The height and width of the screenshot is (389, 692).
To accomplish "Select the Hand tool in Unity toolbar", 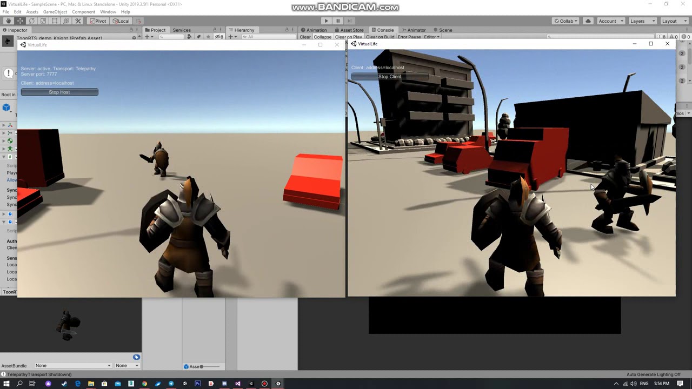I will [x=8, y=21].
